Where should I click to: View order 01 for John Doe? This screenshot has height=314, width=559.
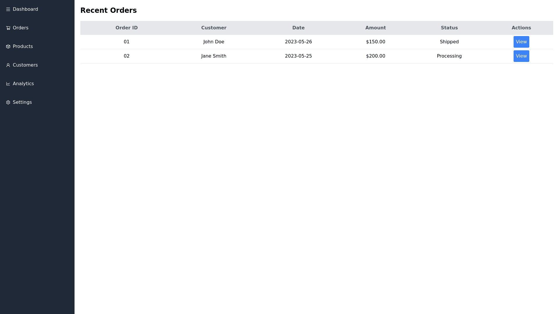[521, 42]
